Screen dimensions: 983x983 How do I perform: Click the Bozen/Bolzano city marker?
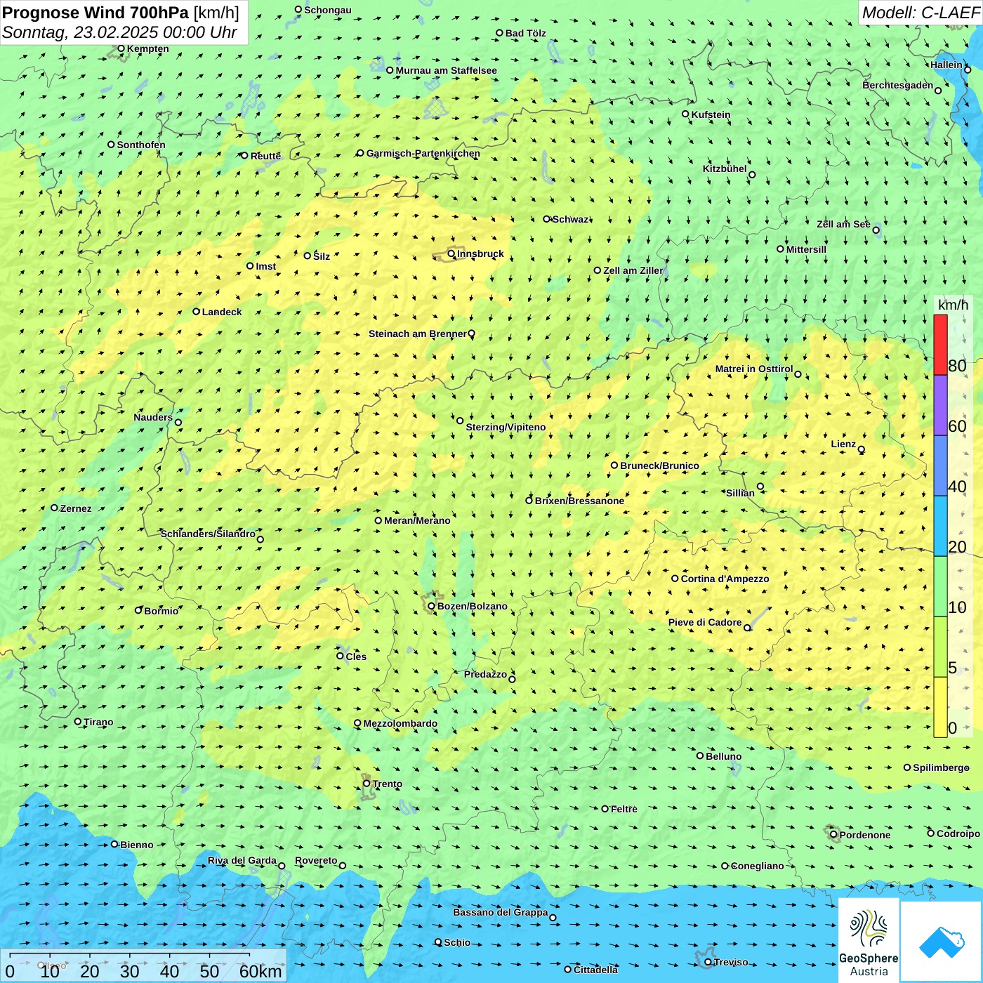click(431, 606)
